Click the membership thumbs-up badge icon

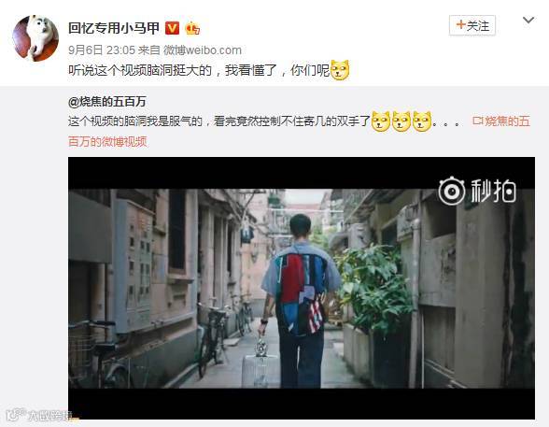click(192, 28)
